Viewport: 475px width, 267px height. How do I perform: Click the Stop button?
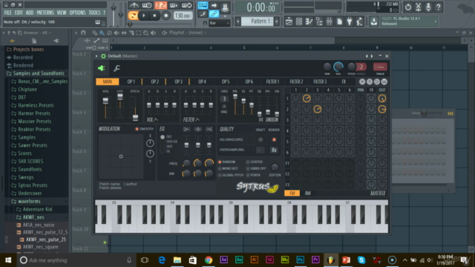[154, 16]
